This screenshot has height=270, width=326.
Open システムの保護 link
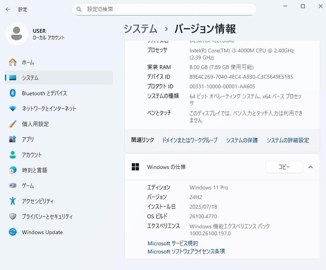click(x=242, y=140)
